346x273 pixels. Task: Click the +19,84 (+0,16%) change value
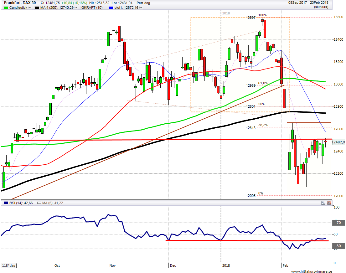pyautogui.click(x=74, y=3)
